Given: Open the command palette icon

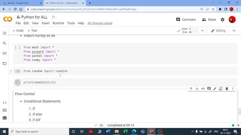Looking at the screenshot, I should (x=5, y=110).
